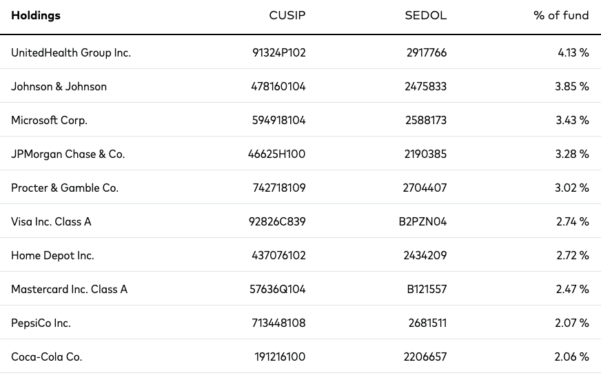Select JPMorgan Chase & Co. entry
Screen dimensions: 601x380
pos(68,154)
